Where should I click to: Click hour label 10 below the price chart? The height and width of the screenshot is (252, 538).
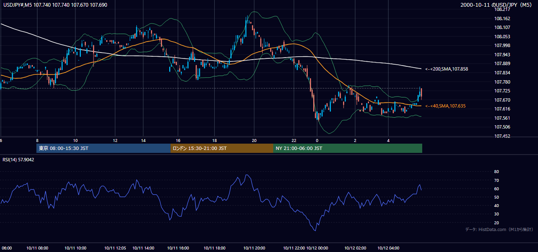75,140
